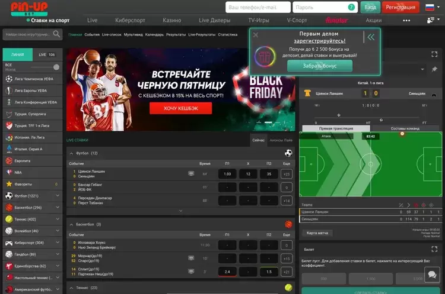Select the Составы команд tab

(x=405, y=128)
